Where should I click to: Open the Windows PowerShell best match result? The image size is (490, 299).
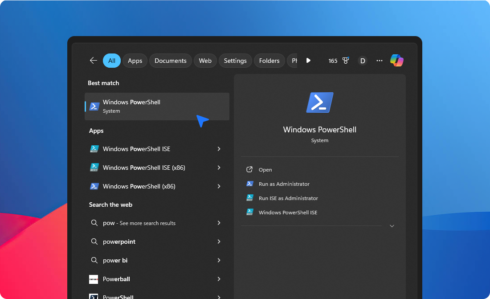click(x=157, y=106)
